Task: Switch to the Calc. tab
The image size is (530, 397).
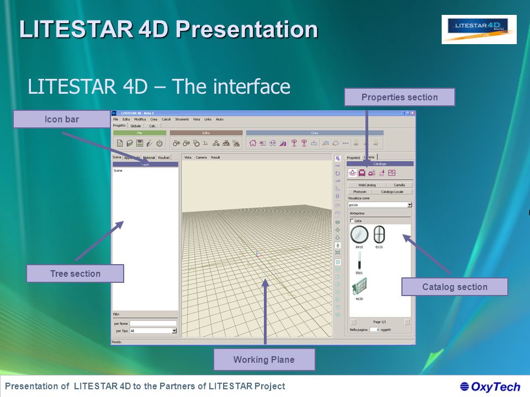Action: (x=153, y=126)
